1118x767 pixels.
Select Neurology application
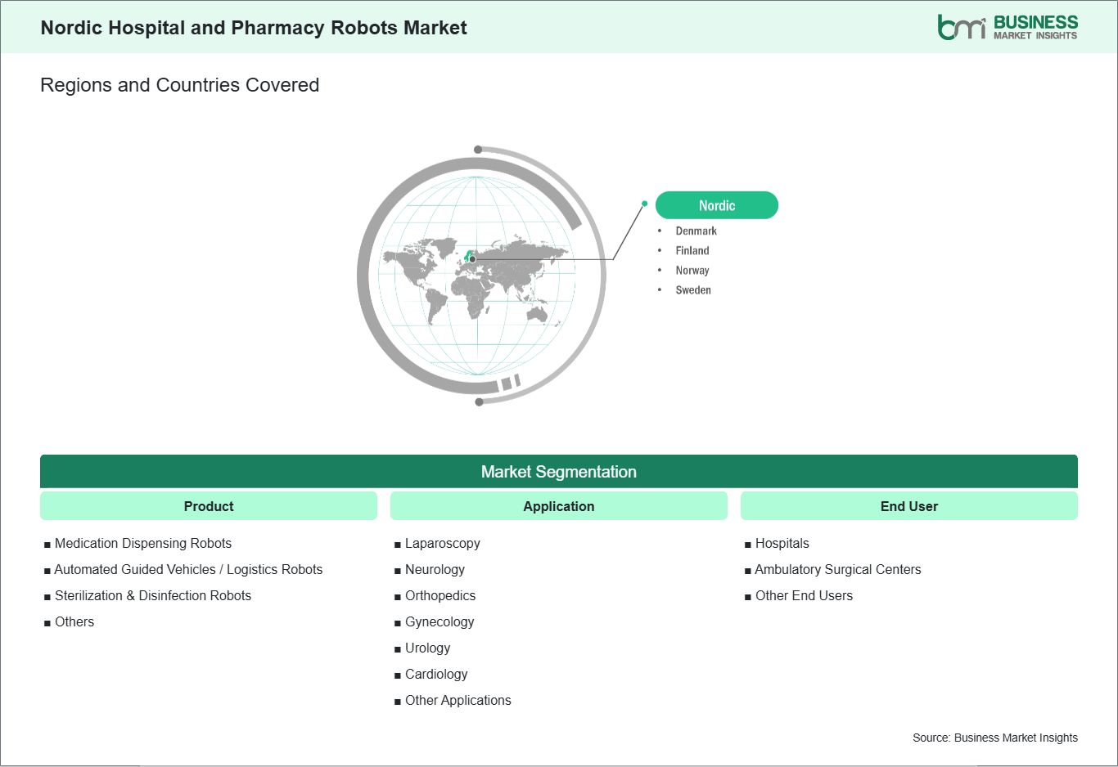pyautogui.click(x=435, y=570)
